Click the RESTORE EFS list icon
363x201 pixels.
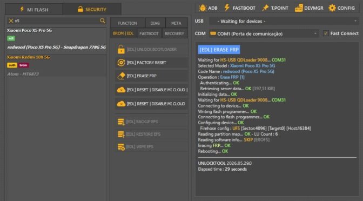(121, 135)
